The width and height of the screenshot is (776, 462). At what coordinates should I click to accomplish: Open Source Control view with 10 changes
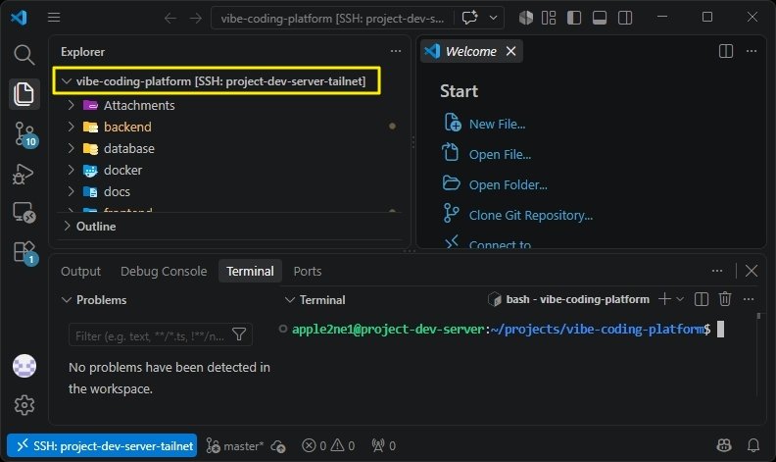point(24,134)
